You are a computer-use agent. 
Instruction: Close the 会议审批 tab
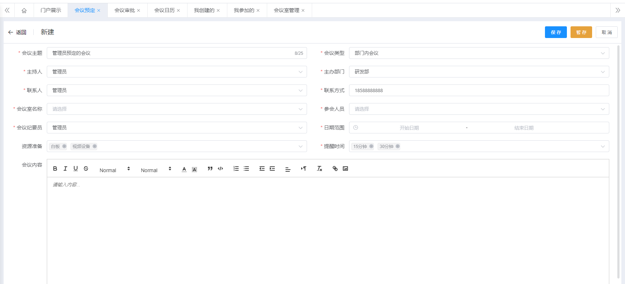[x=139, y=11]
